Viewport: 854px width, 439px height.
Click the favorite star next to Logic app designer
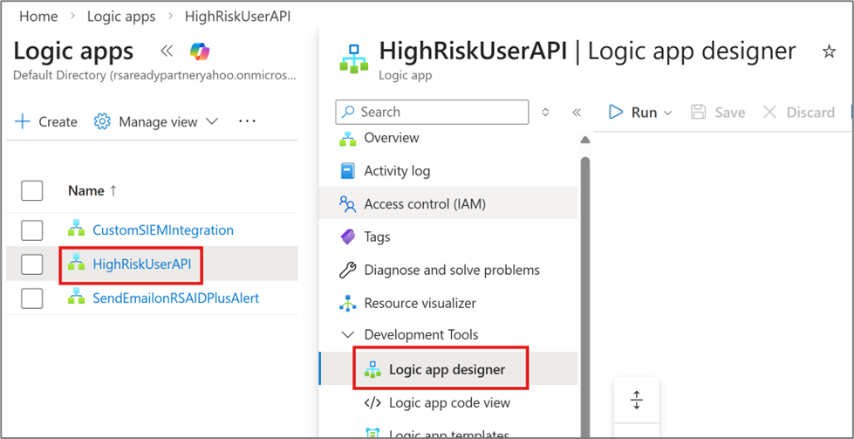829,52
